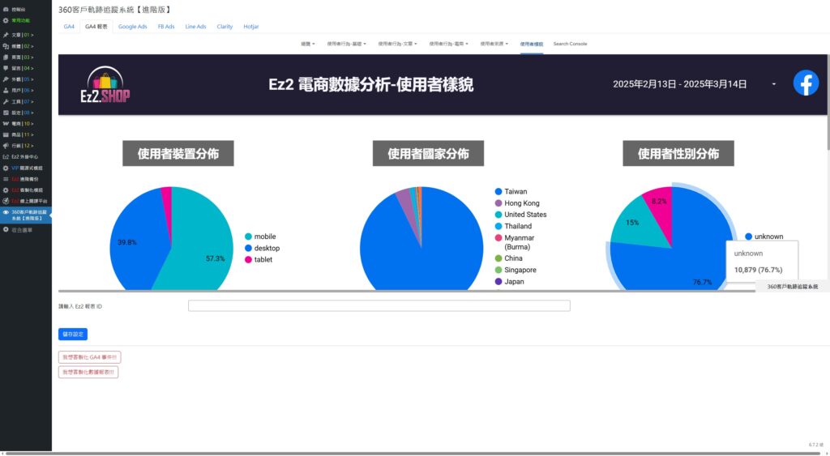Click the Facebook logo in report header

pyautogui.click(x=806, y=83)
